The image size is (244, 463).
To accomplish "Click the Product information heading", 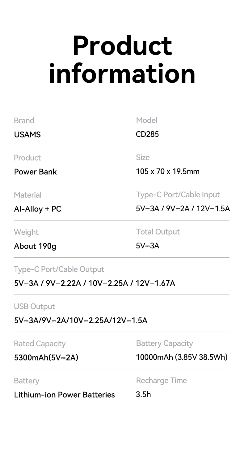I will 122,59.
